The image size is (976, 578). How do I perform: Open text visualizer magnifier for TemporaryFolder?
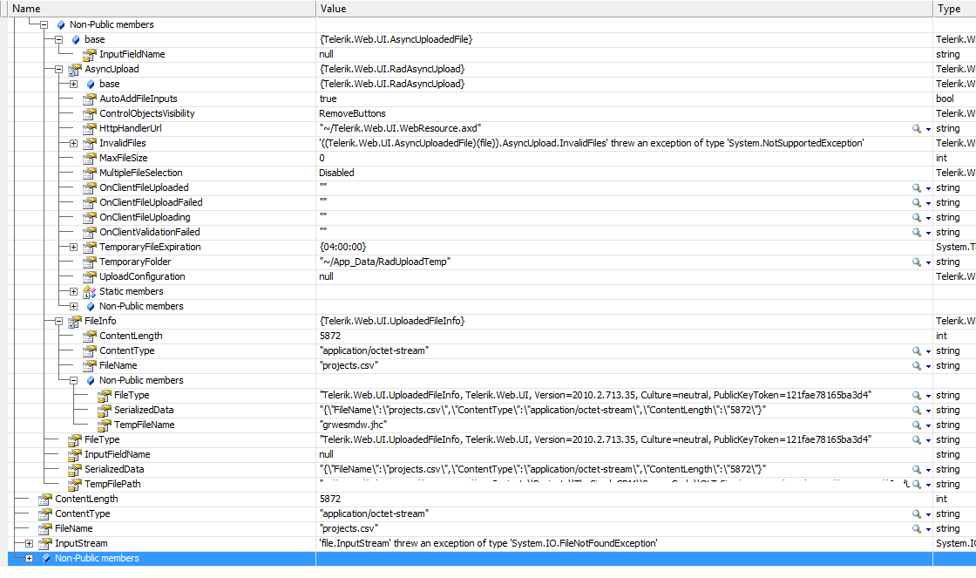(916, 262)
